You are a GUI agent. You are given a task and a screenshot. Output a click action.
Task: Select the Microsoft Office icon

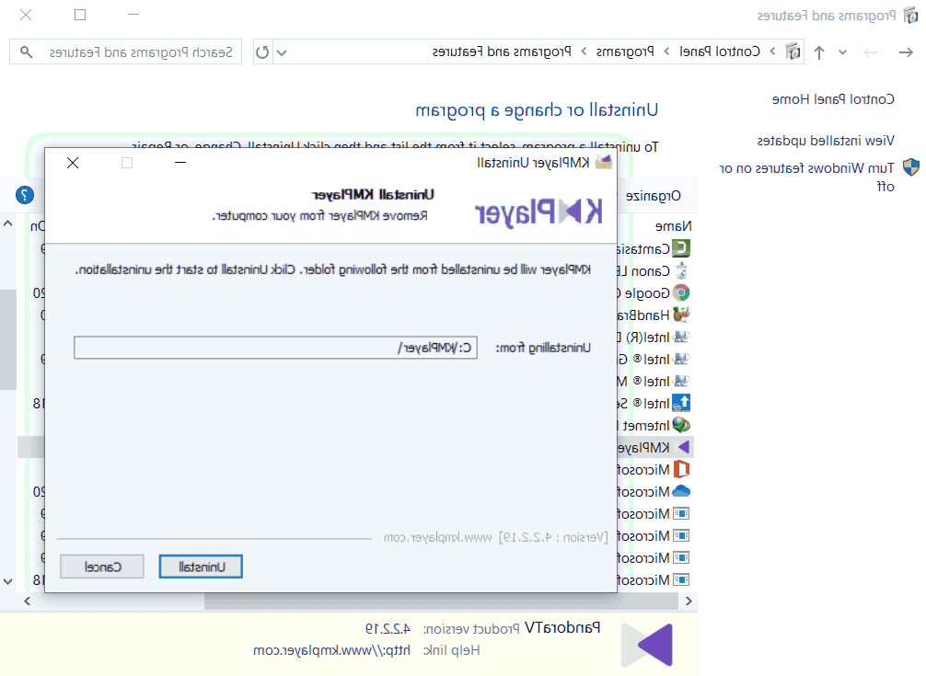point(681,470)
